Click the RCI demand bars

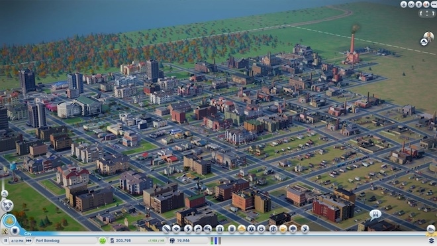tap(216, 241)
